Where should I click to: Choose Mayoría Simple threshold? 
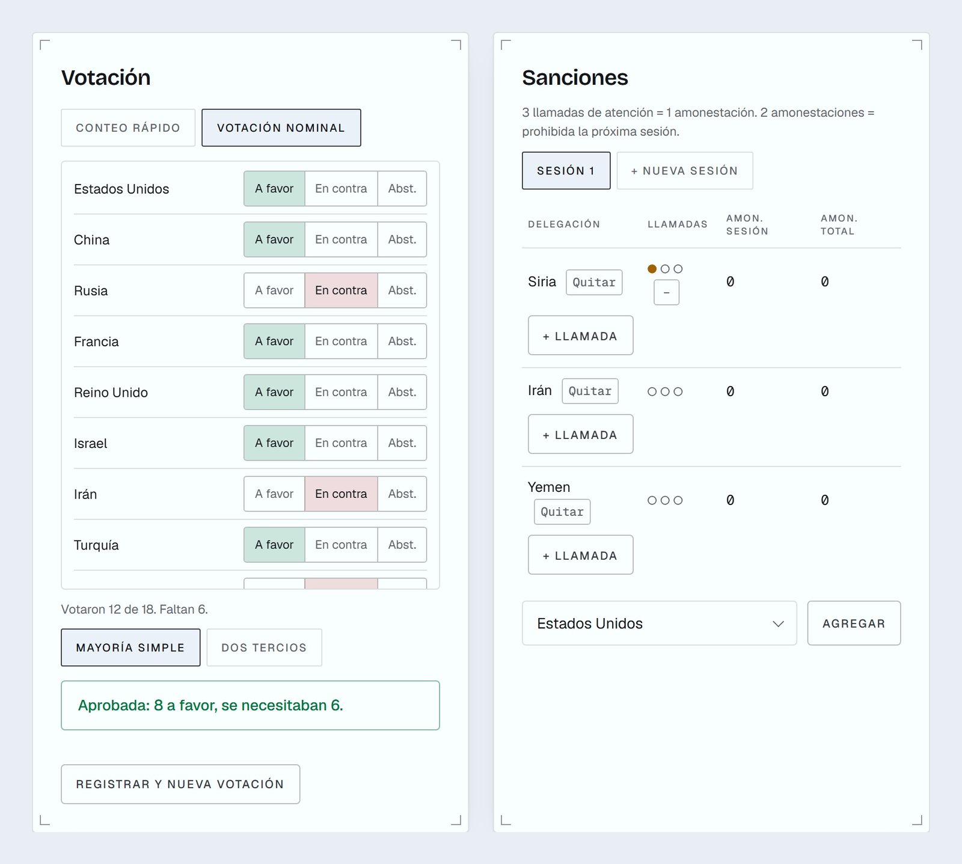click(x=130, y=648)
